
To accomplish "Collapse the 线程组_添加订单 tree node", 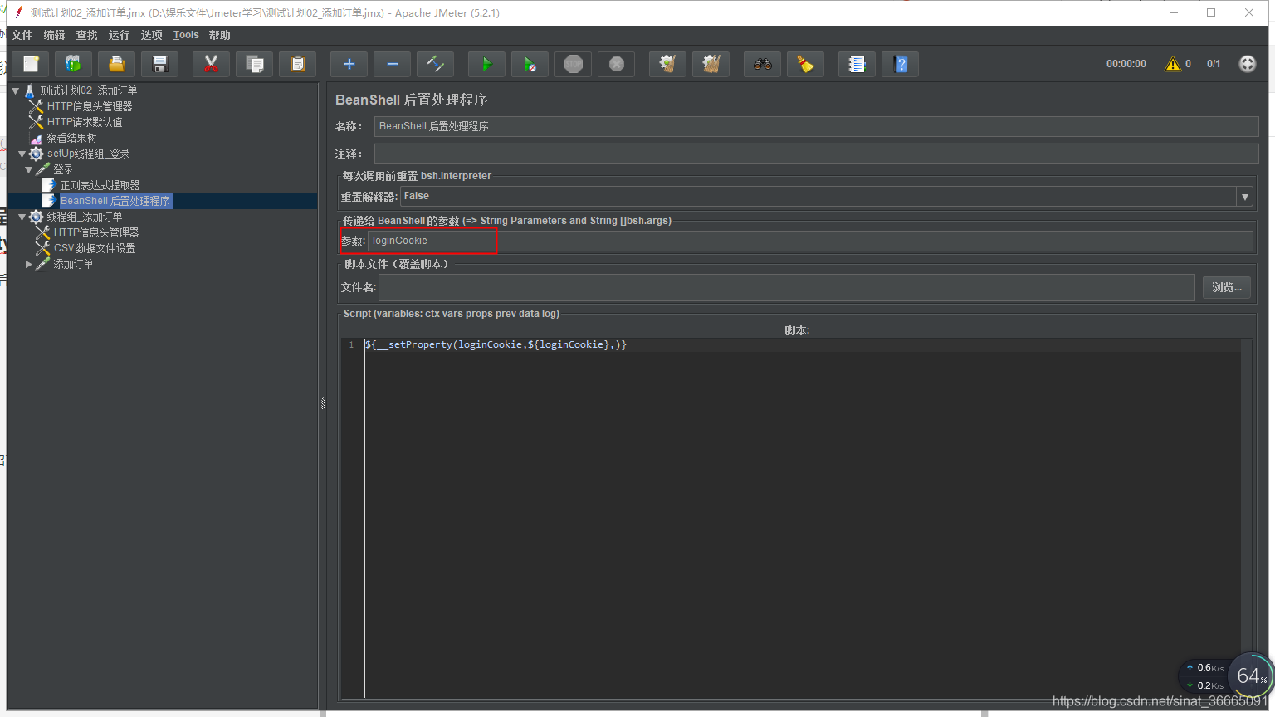I will coord(22,217).
